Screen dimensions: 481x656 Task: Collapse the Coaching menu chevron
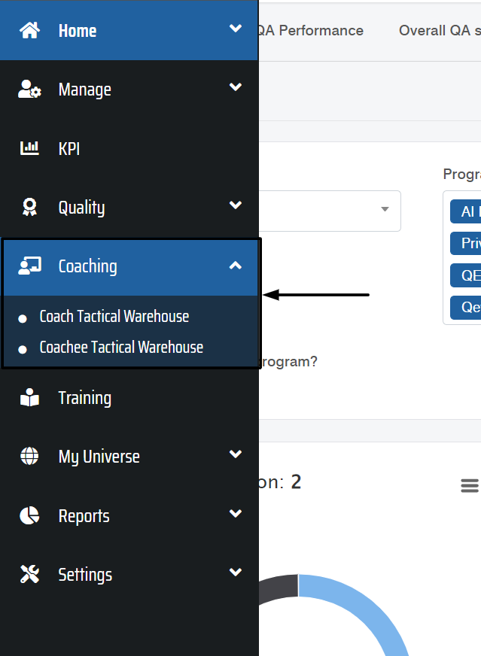[x=236, y=266]
